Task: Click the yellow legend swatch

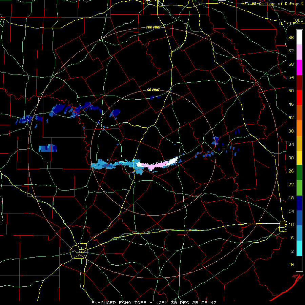Action: pyautogui.click(x=299, y=158)
